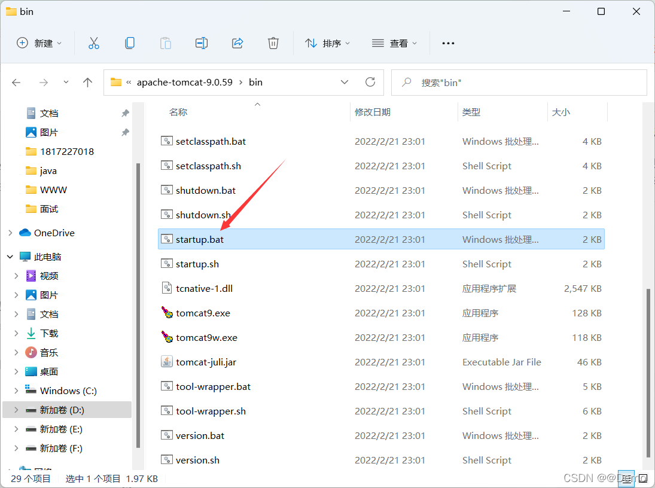
Task: Collapse the 此电脑 tree node
Action: pos(10,257)
